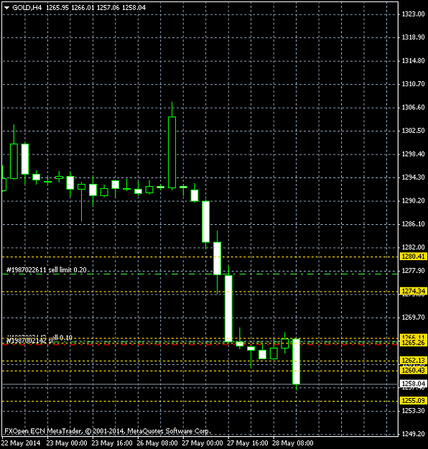Click the 1274.34 yellow price label
The height and width of the screenshot is (449, 428).
413,291
